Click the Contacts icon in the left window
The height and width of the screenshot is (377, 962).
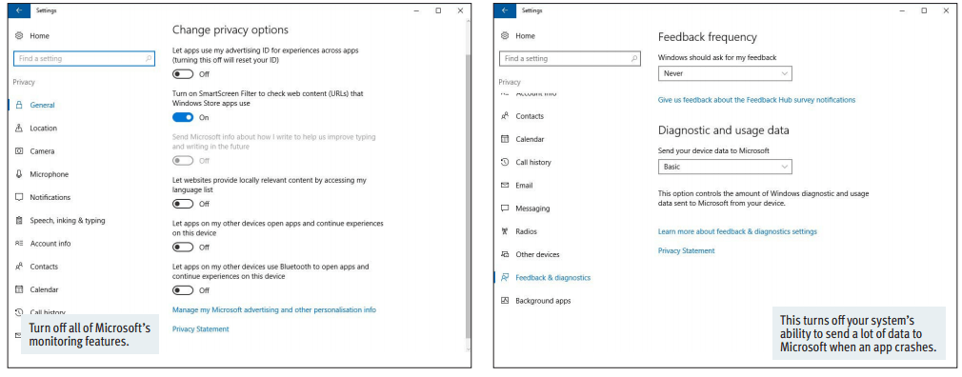(x=19, y=267)
